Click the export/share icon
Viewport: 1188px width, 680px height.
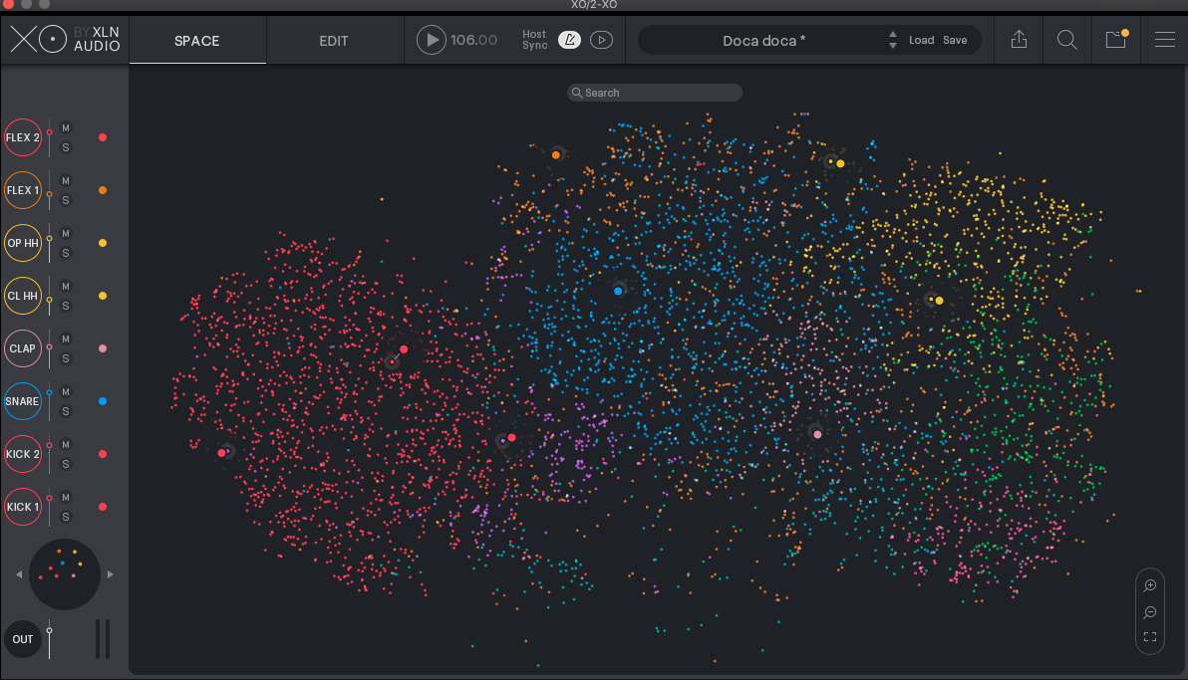coord(1019,40)
